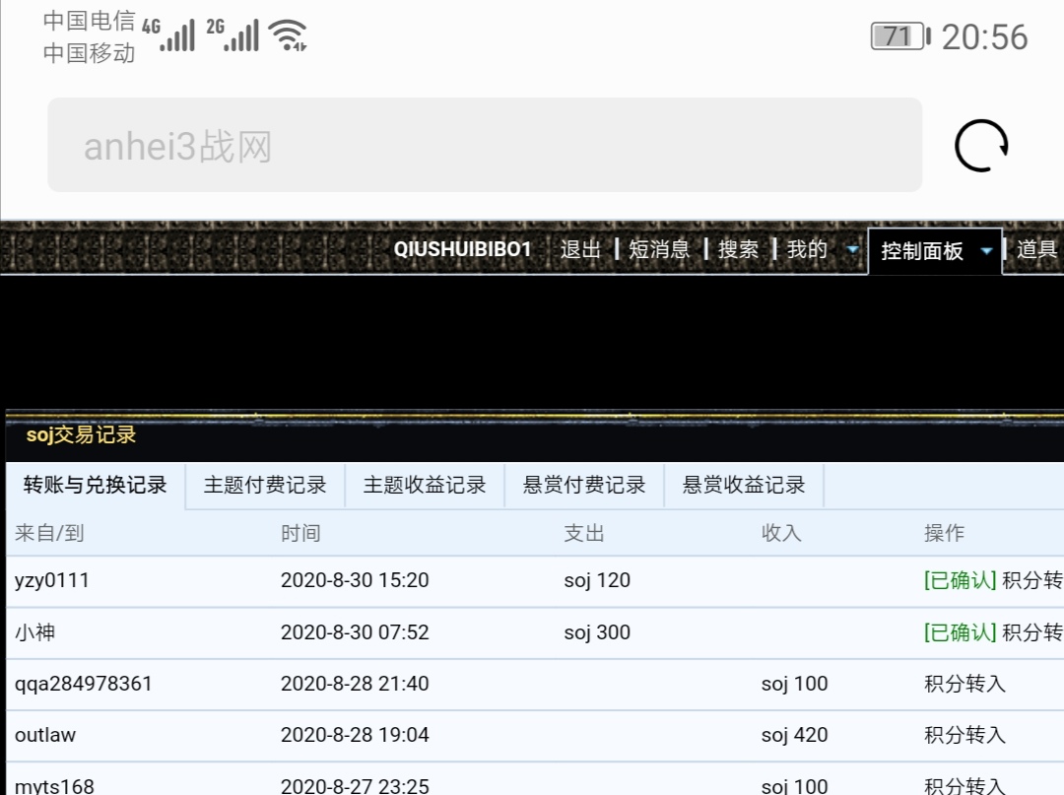Expand the 我的 dropdown arrow
This screenshot has height=795, width=1064.
point(852,251)
